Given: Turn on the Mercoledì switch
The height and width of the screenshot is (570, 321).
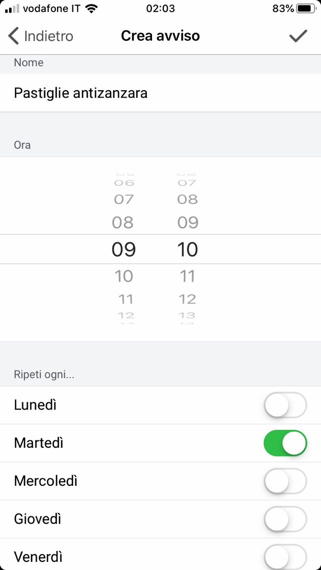Looking at the screenshot, I should (285, 481).
